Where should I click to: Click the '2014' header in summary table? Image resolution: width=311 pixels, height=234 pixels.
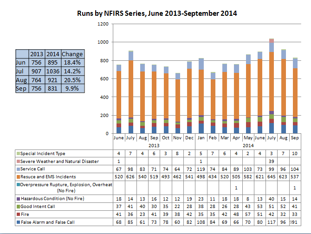53,54
